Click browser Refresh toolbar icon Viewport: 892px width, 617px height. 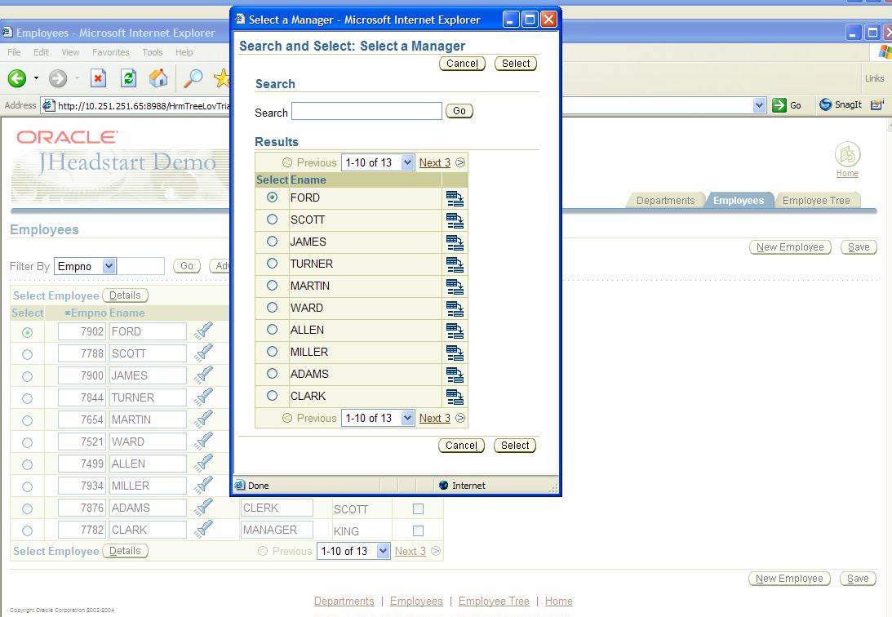[x=128, y=78]
